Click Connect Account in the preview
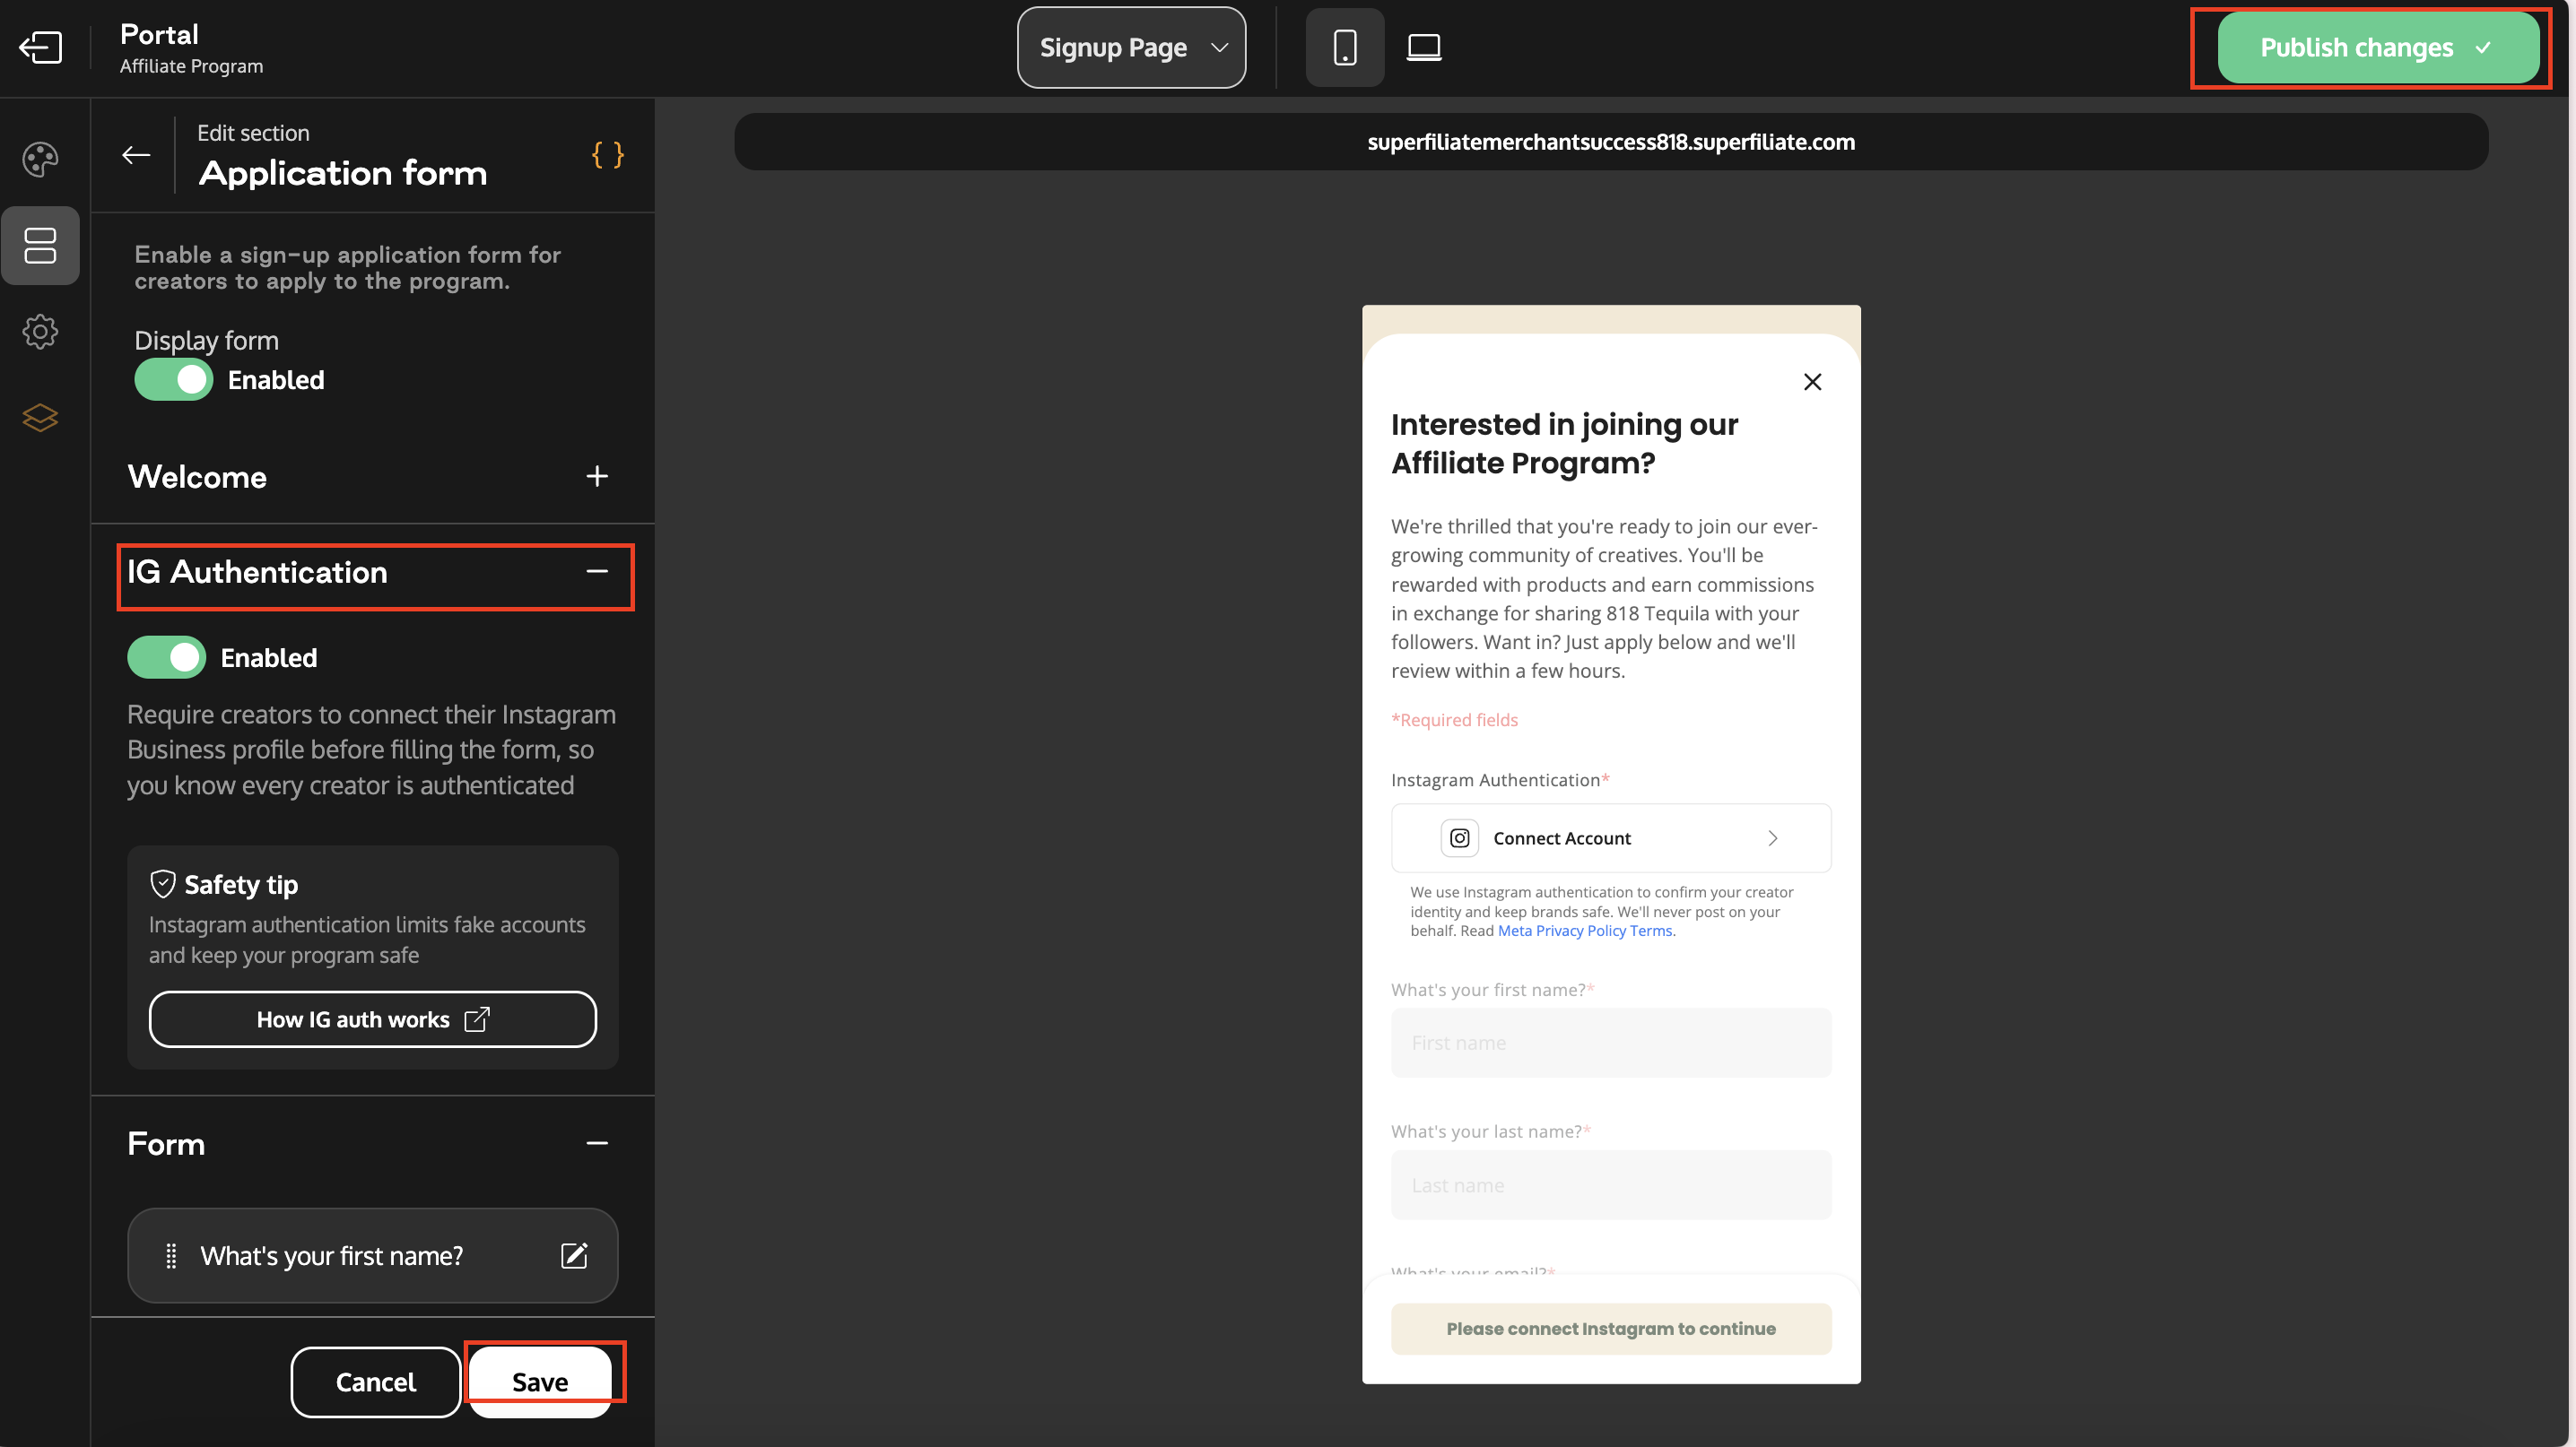 pos(1611,838)
